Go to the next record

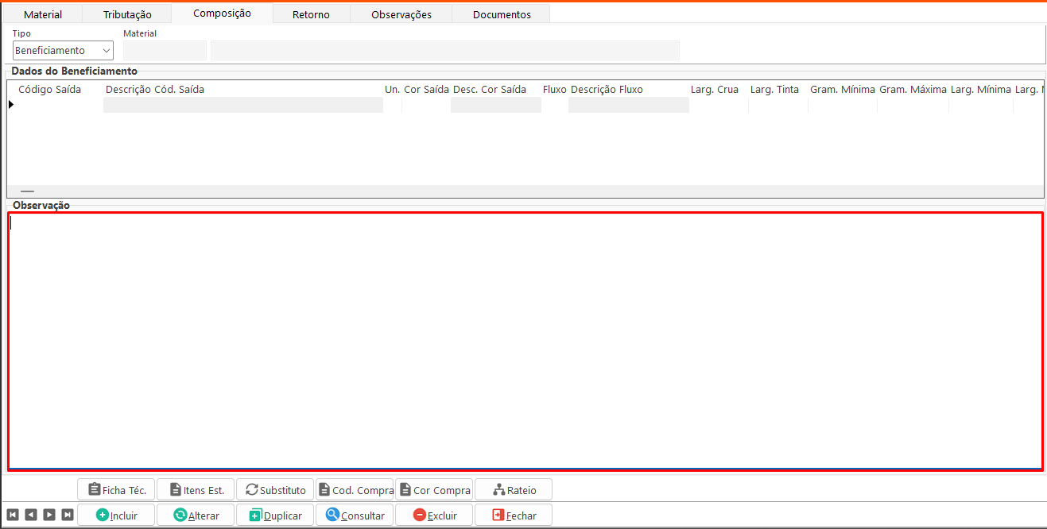tap(49, 515)
